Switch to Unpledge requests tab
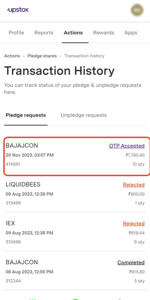The height and width of the screenshot is (300, 150). pos(84,115)
